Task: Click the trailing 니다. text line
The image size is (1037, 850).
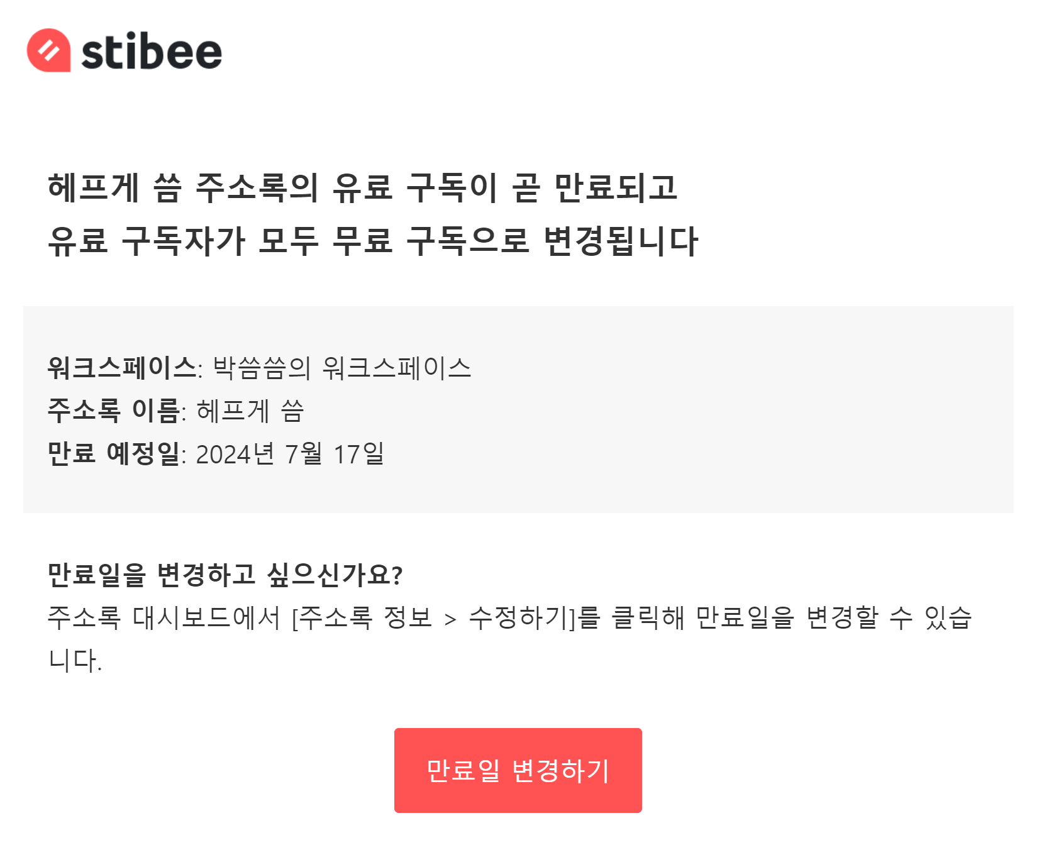Action: click(x=75, y=660)
